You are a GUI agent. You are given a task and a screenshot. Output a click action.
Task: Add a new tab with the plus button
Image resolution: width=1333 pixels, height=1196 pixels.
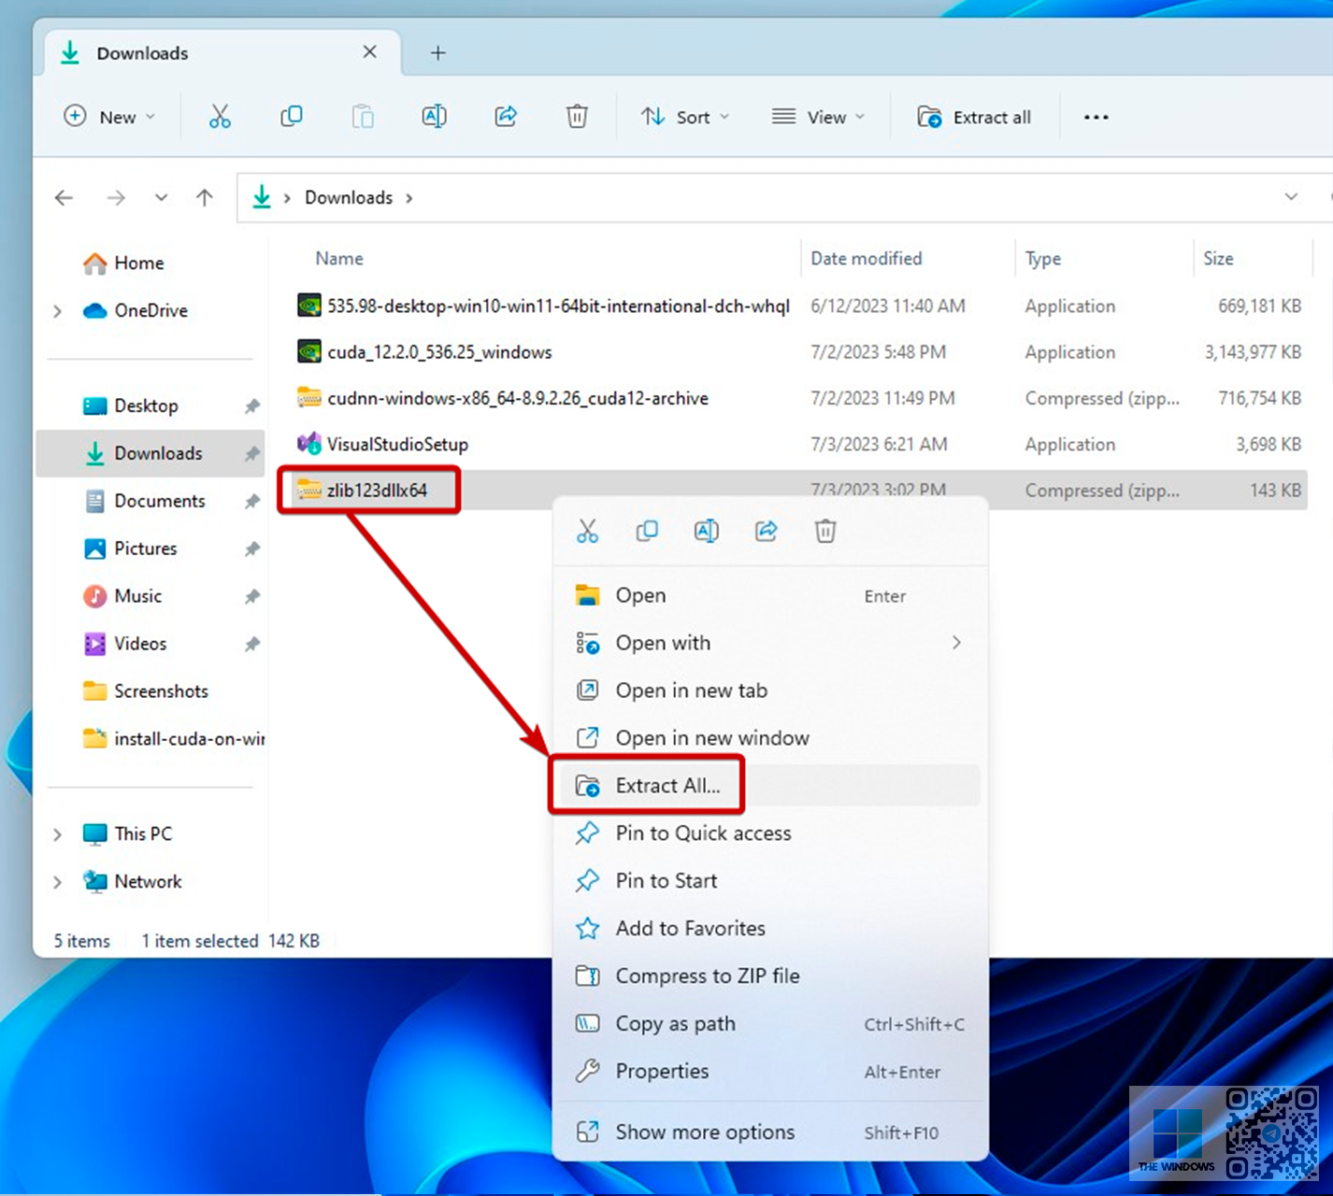[437, 53]
